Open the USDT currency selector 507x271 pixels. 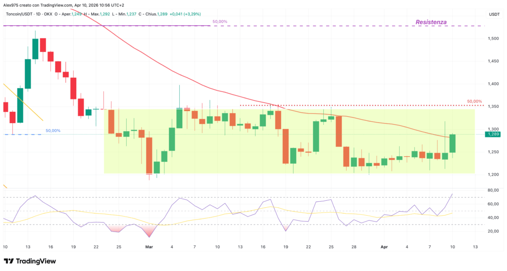(x=494, y=14)
